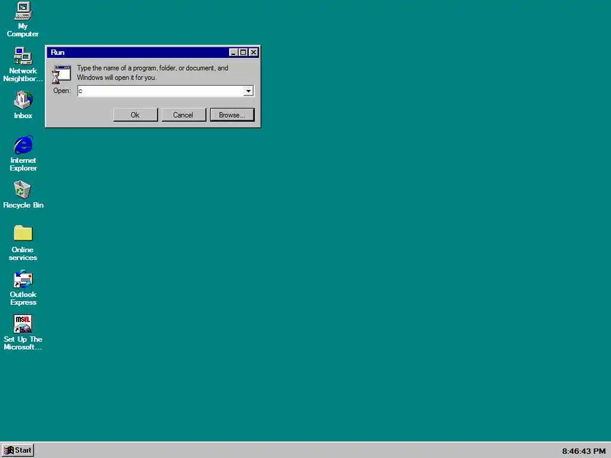This screenshot has height=458, width=611.
Task: Open the Browse file picker
Action: pyautogui.click(x=232, y=115)
